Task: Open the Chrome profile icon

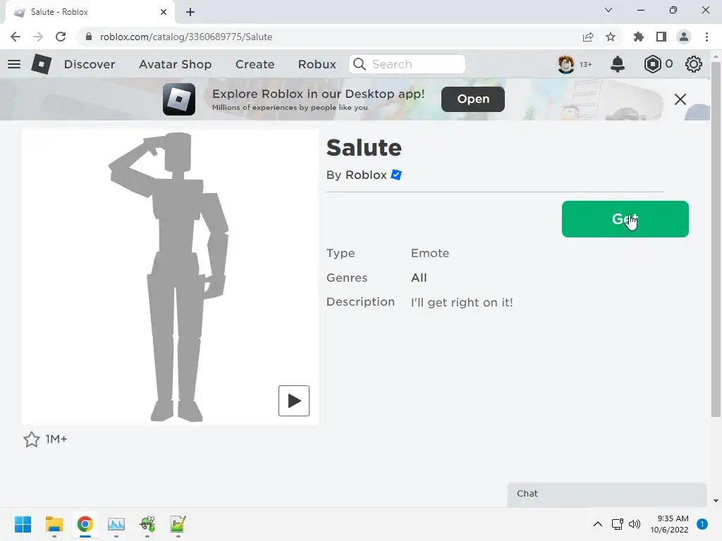Action: tap(684, 37)
